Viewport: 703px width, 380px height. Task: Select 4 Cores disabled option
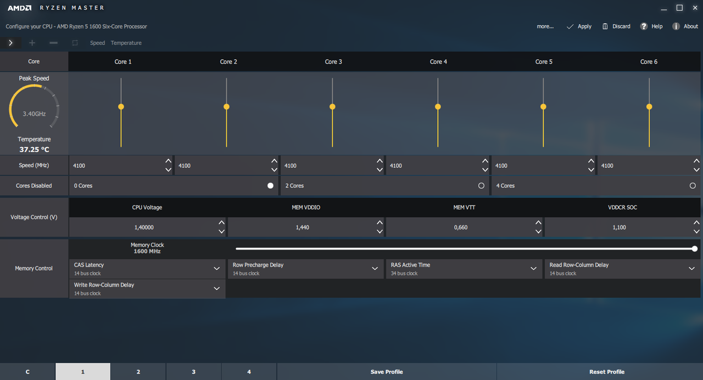[693, 186]
